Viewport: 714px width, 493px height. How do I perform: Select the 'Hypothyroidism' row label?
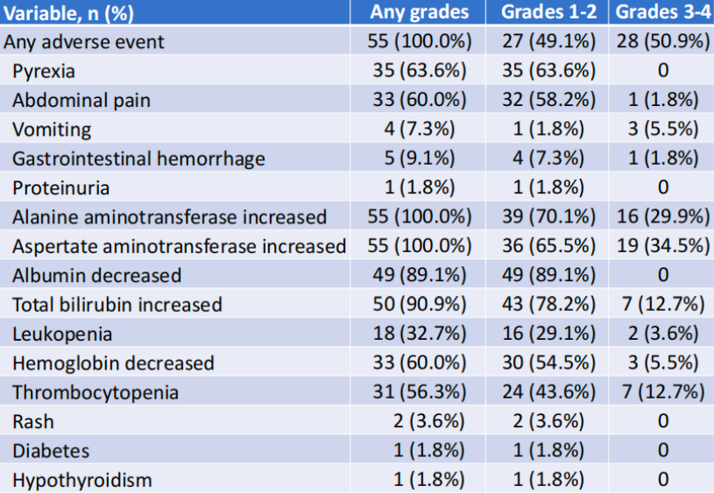coord(82,480)
